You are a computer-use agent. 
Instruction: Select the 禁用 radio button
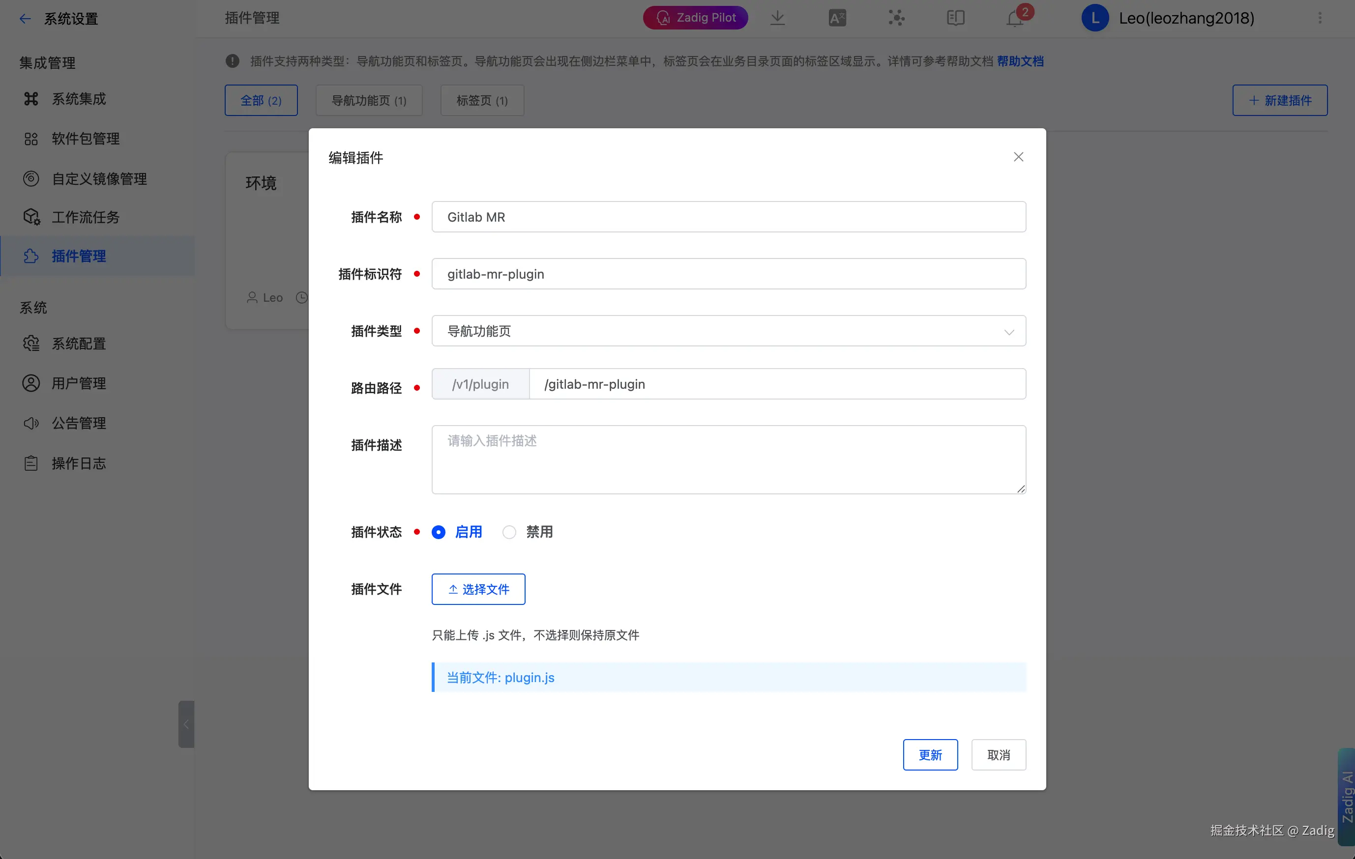tap(509, 532)
